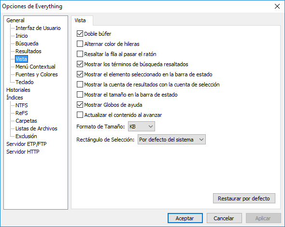Select General in the options tree
Image resolution: width=285 pixels, height=227 pixels.
tap(15, 20)
